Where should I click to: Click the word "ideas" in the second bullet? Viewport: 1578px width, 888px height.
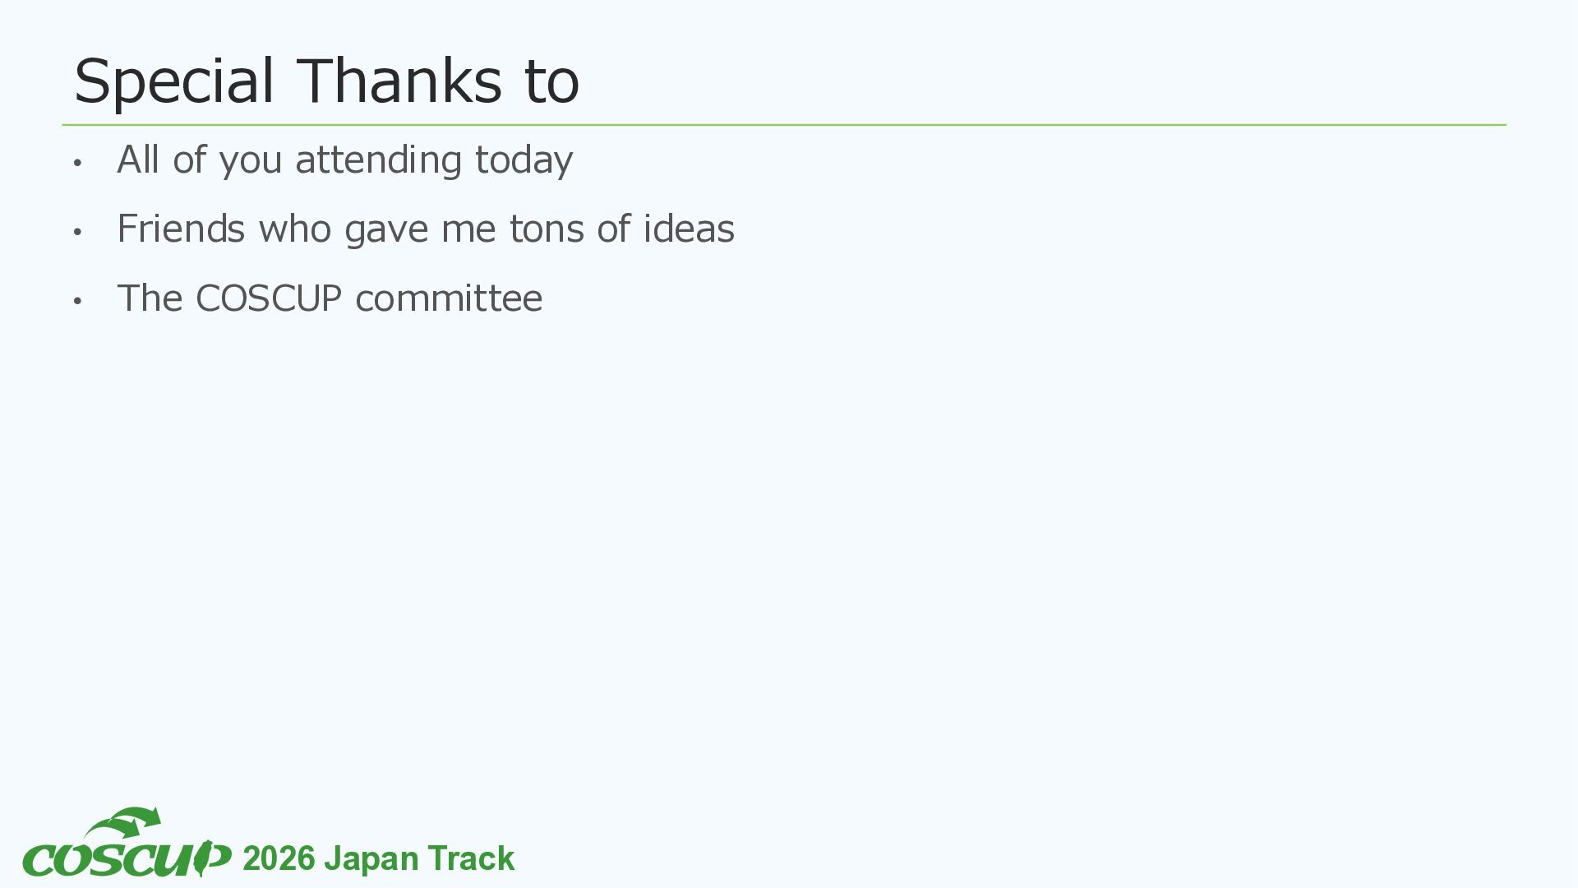(689, 228)
